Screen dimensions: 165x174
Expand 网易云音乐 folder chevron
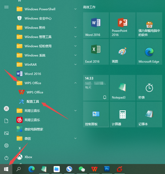coord(75,111)
